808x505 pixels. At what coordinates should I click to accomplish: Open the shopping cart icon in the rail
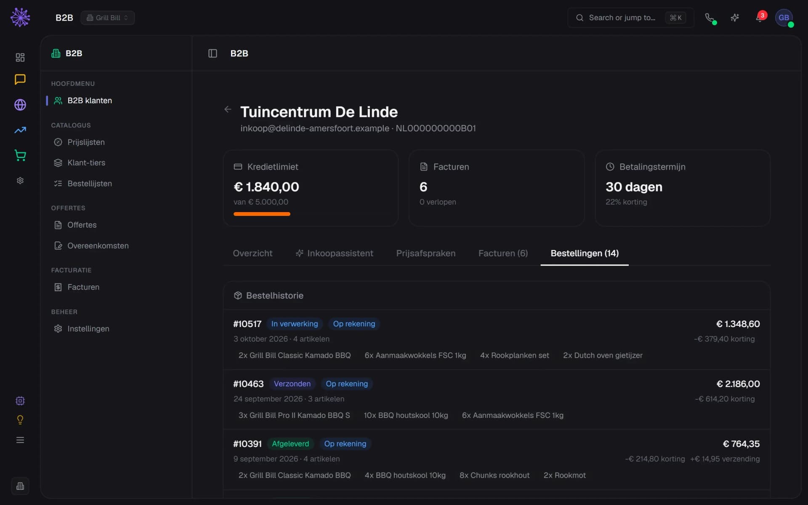pyautogui.click(x=20, y=155)
